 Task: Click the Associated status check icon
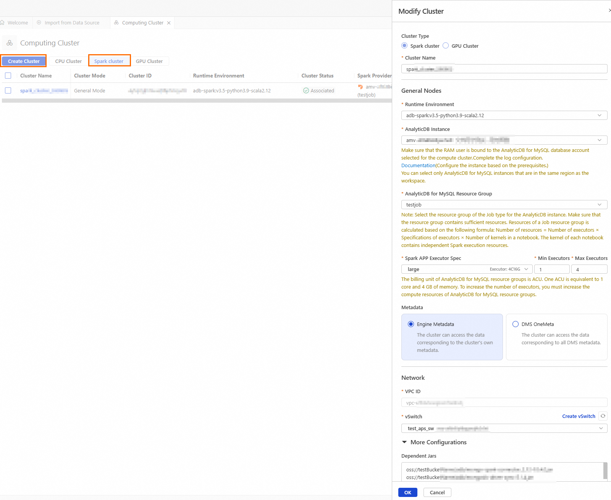(306, 90)
